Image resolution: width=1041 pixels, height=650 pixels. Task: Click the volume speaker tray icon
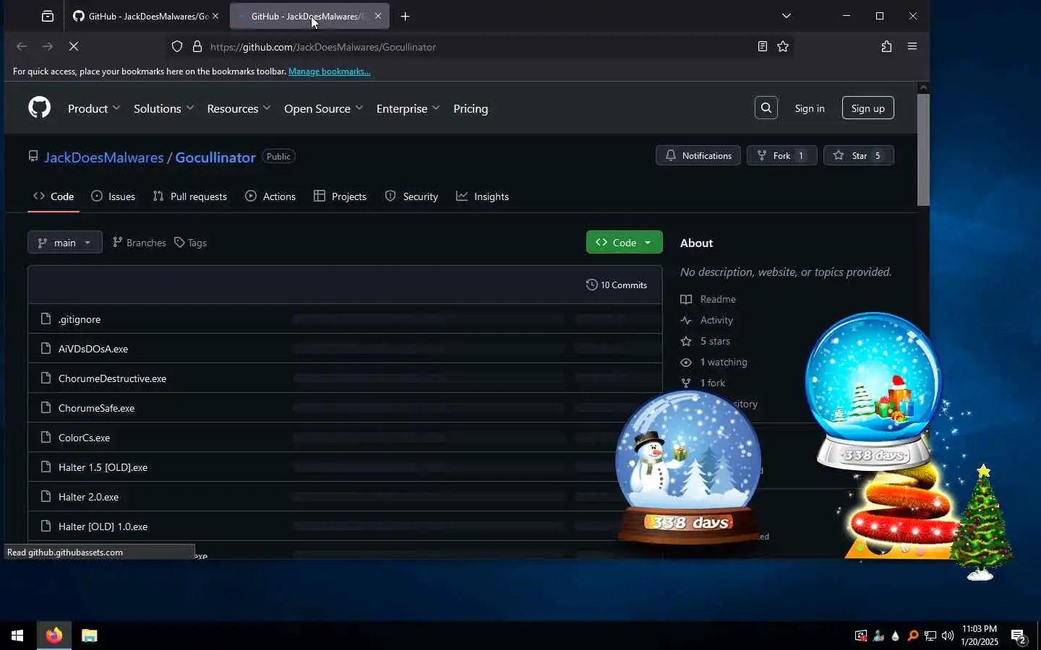948,636
